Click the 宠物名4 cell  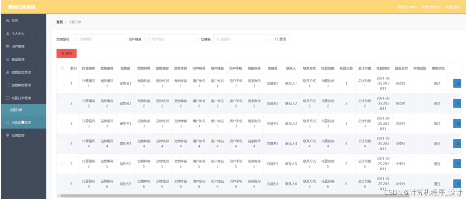coord(125,144)
